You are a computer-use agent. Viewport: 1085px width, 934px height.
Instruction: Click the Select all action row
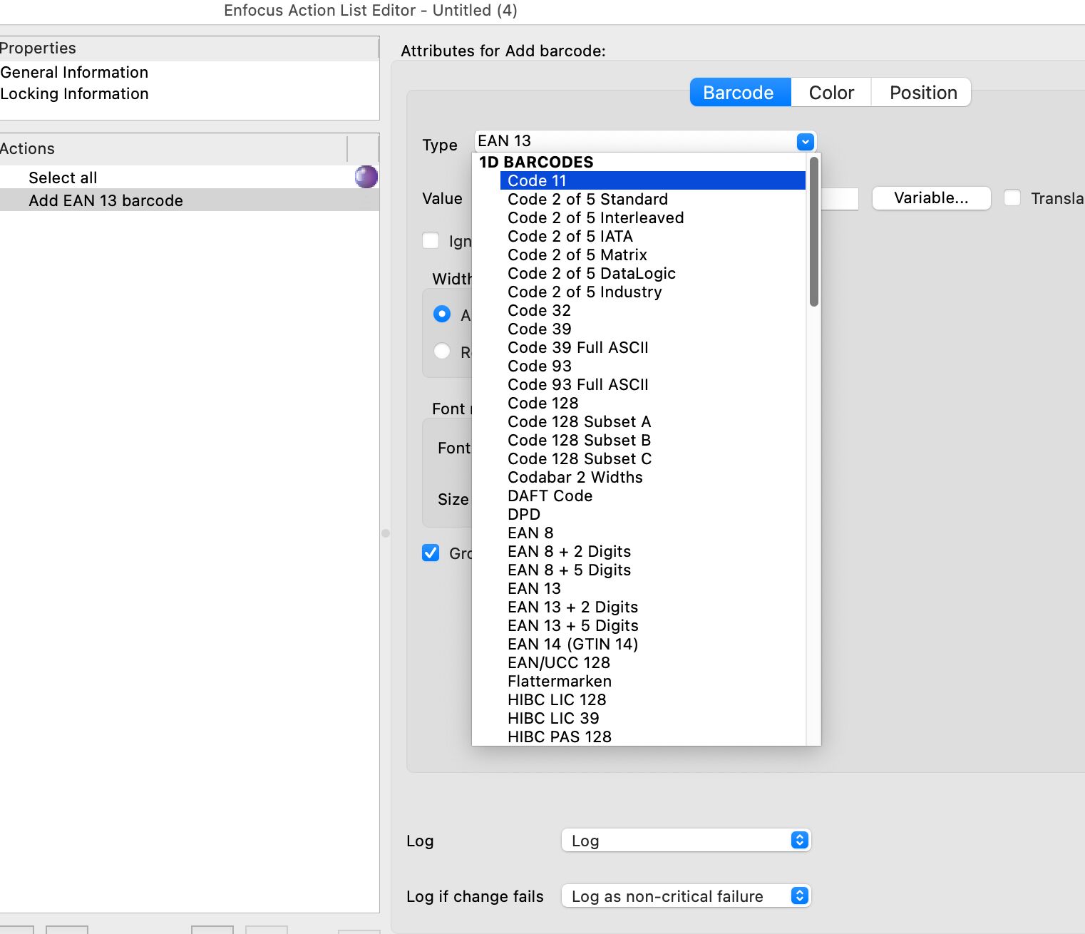pyautogui.click(x=189, y=177)
